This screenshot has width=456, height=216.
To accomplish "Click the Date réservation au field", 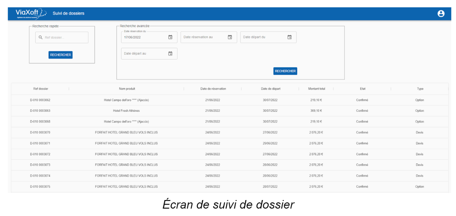I will pyautogui.click(x=209, y=37).
